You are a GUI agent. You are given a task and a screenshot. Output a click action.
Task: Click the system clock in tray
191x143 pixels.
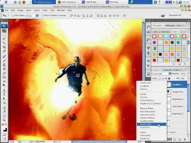pyautogui.click(x=186, y=2)
